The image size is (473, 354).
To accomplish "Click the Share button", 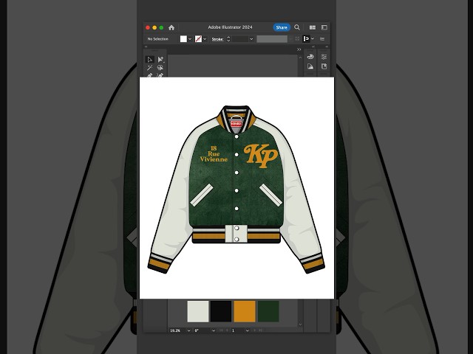I will (282, 27).
